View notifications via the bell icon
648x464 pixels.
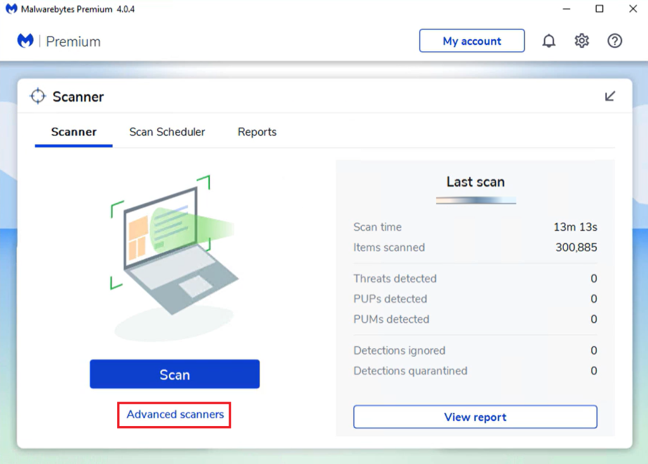tap(549, 40)
